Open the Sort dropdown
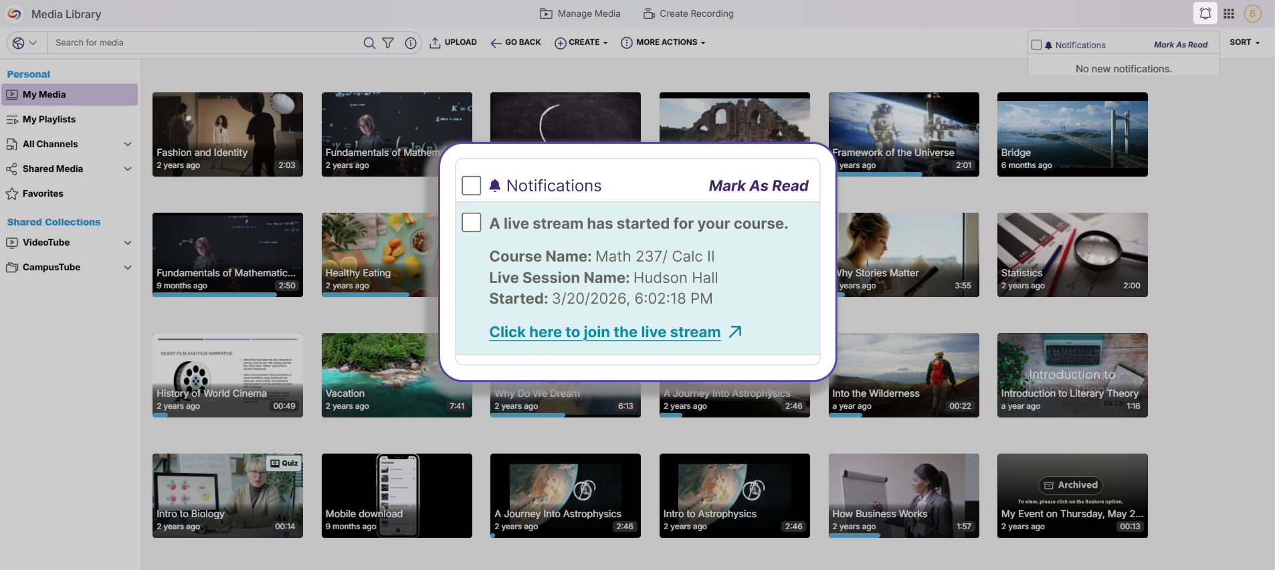 point(1244,42)
